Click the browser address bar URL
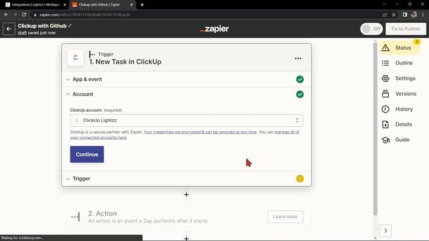This screenshot has width=429, height=241. pyautogui.click(x=85, y=15)
